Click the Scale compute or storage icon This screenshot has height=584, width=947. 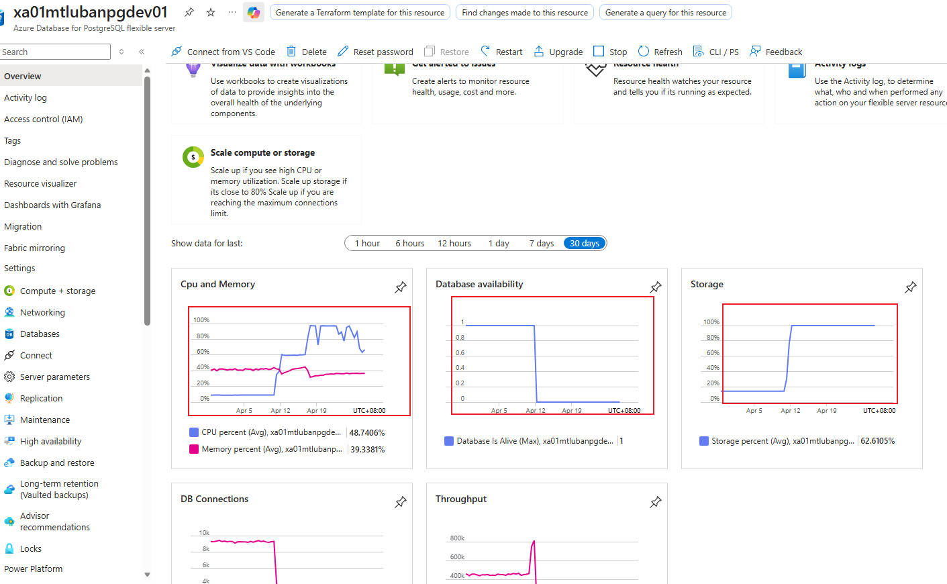[x=193, y=157]
